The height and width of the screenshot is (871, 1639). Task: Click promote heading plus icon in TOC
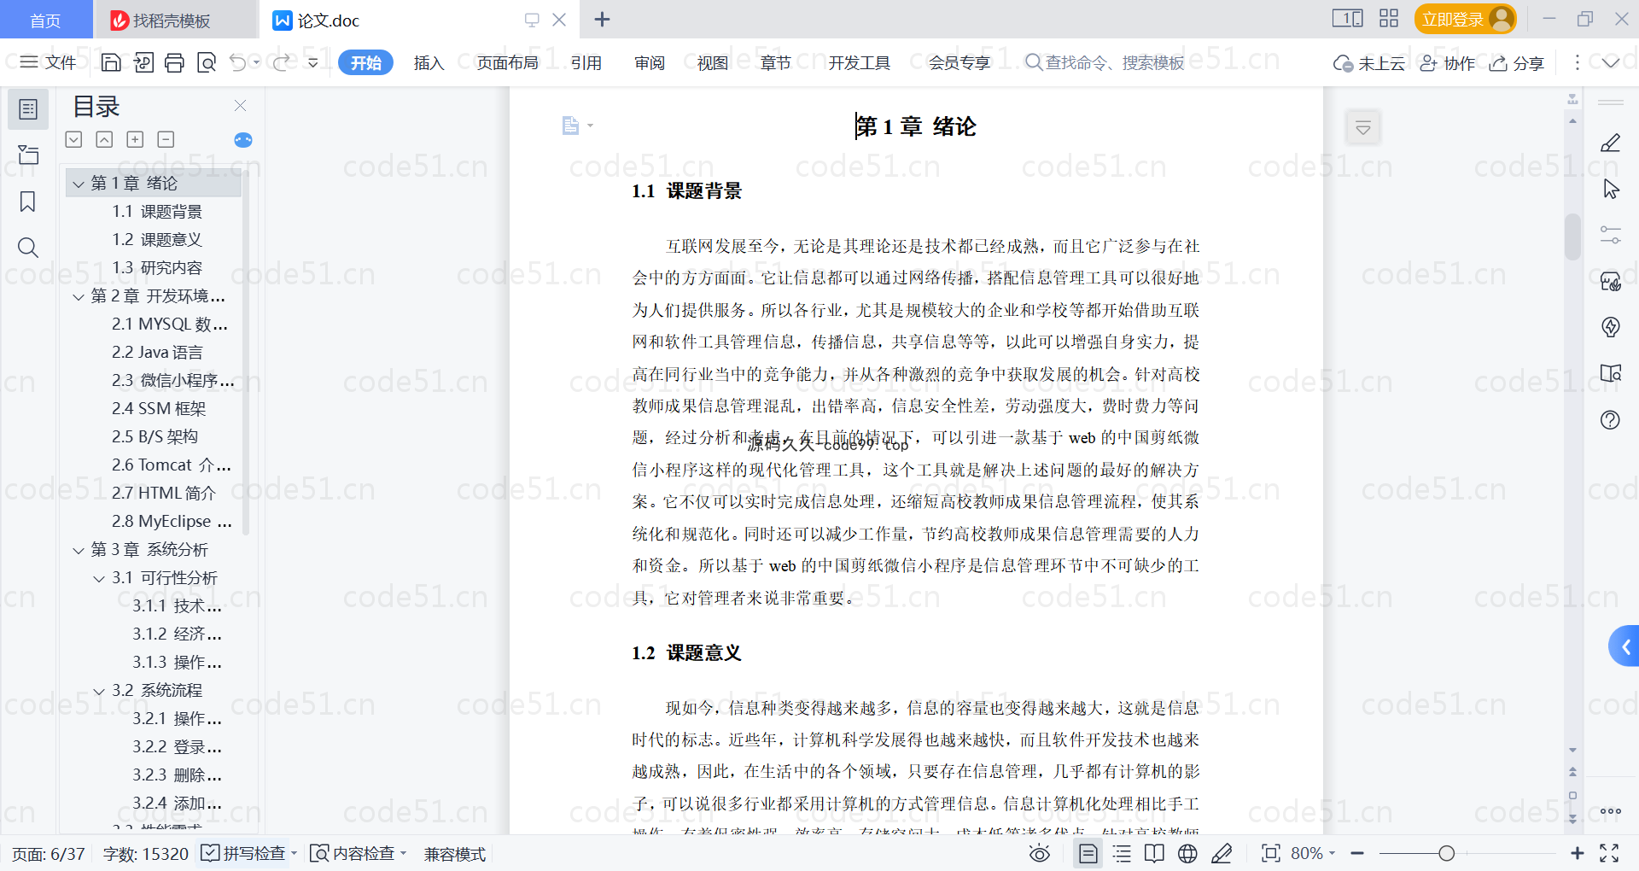[x=135, y=139]
